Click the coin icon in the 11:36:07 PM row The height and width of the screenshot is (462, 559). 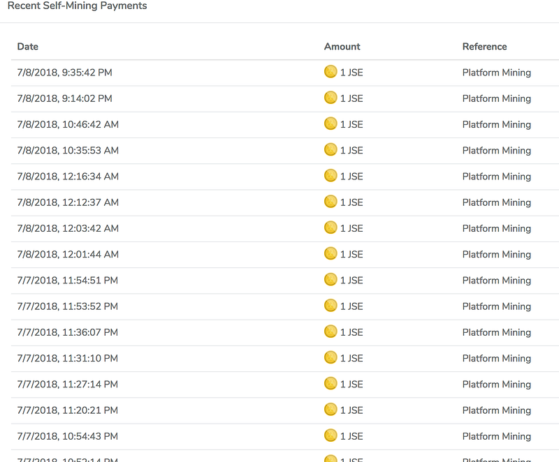click(x=331, y=331)
